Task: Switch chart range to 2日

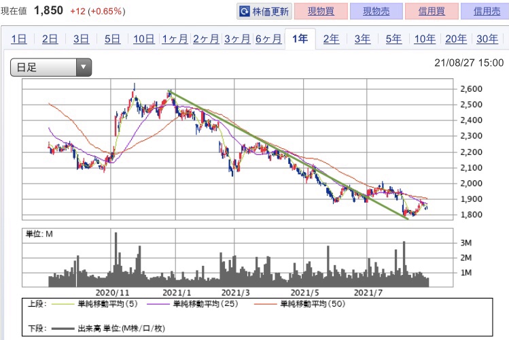Action: [50, 39]
